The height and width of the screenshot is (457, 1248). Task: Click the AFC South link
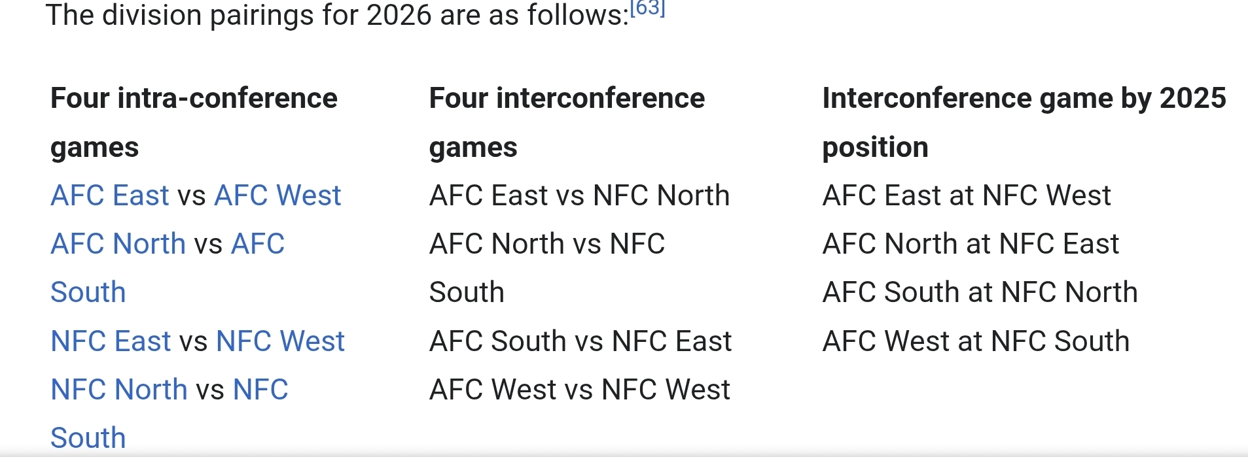point(258,244)
